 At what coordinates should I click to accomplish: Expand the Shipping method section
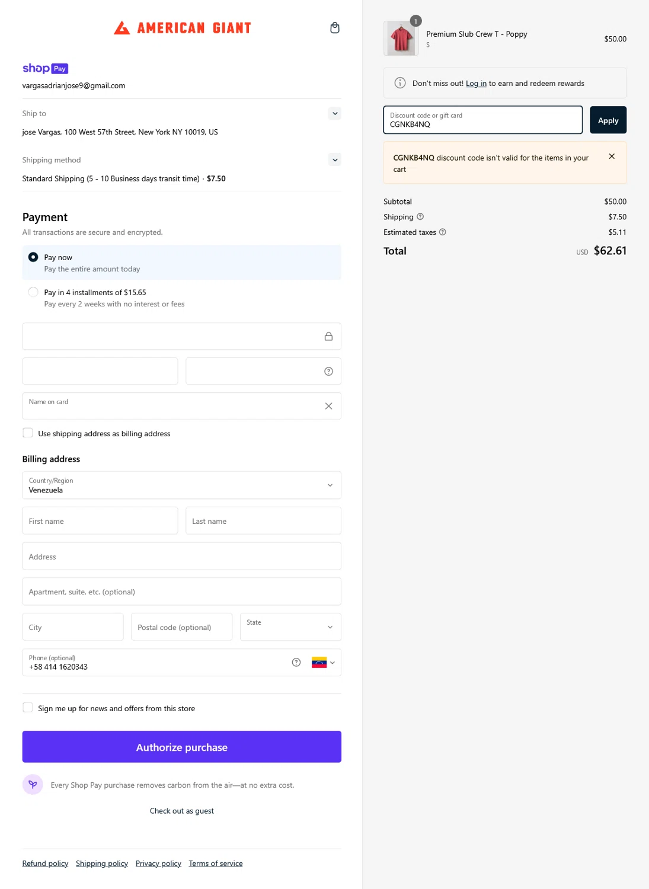click(335, 159)
